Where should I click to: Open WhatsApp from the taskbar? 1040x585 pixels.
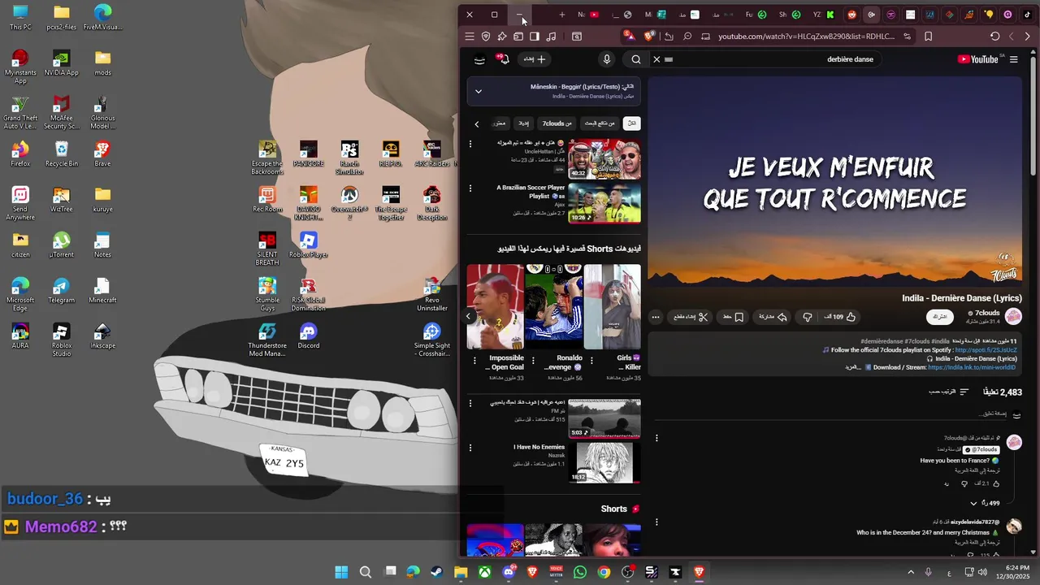tap(579, 572)
